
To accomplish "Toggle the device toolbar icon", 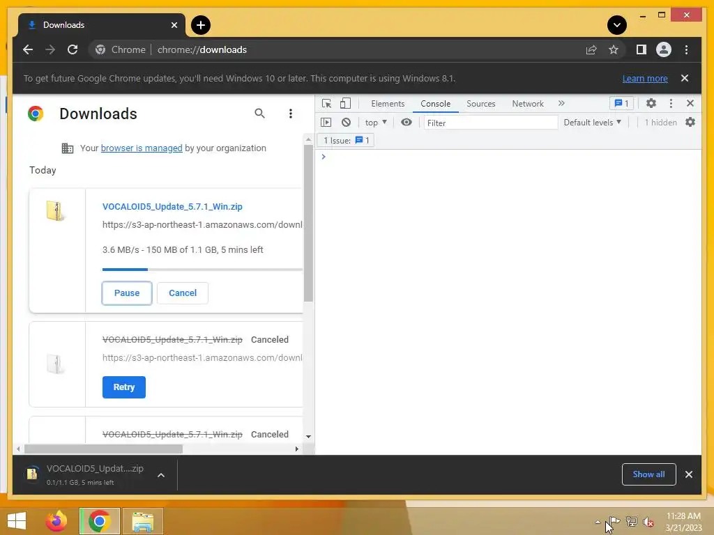I will click(x=346, y=103).
